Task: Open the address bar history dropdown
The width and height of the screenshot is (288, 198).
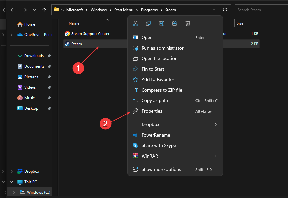Action: 214,10
